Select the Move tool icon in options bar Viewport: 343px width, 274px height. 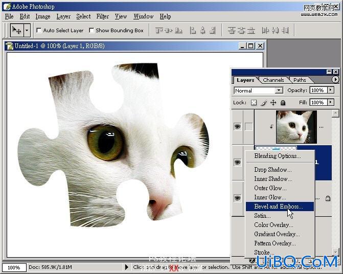[17, 30]
